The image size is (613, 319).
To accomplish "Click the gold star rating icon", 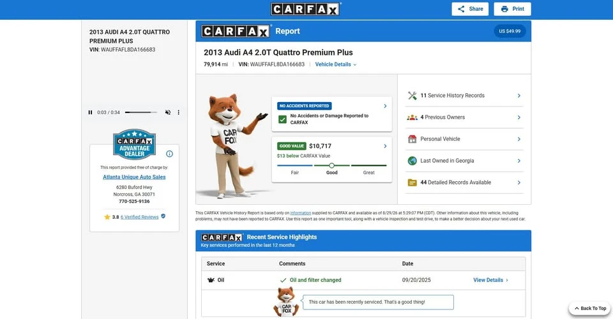I will point(107,217).
